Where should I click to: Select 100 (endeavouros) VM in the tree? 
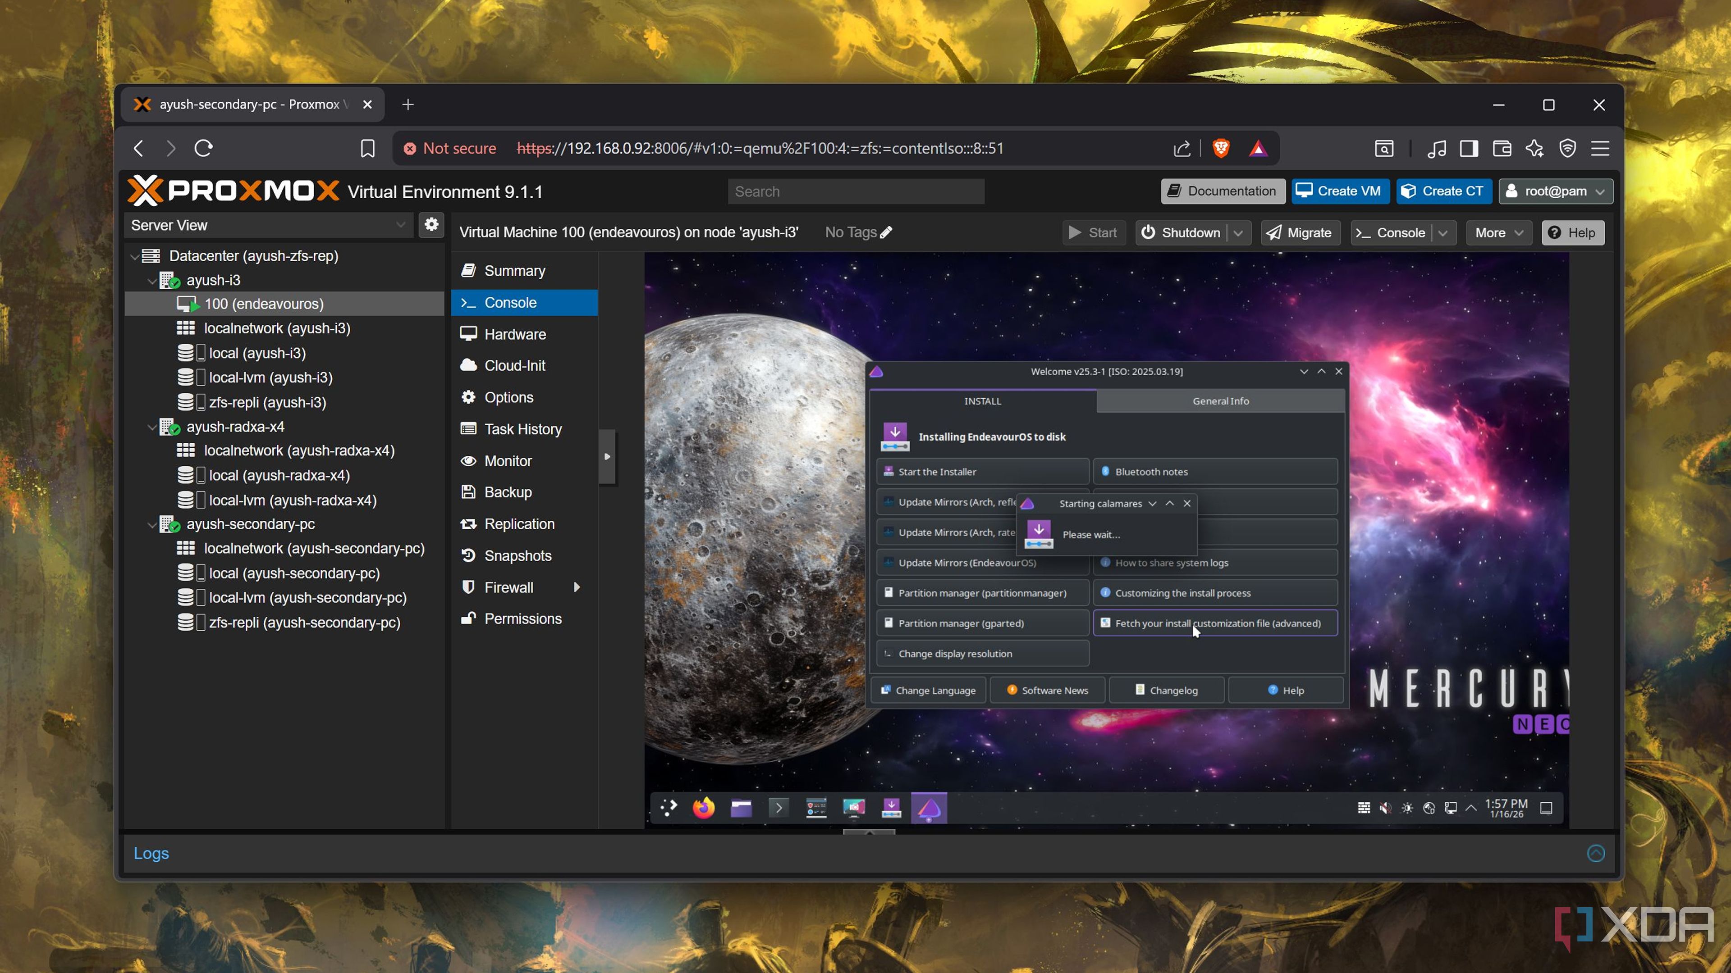(284, 304)
